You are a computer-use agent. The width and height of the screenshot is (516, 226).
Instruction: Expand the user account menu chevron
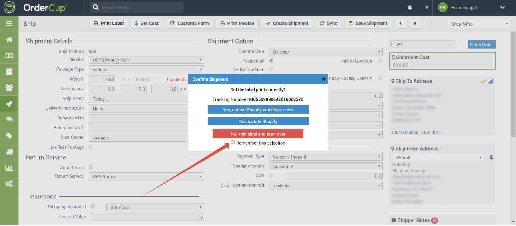point(503,8)
